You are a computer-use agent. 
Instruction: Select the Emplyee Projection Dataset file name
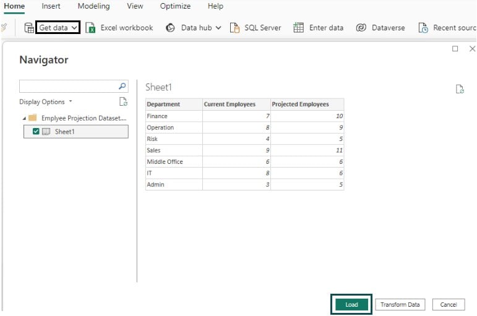pos(84,118)
